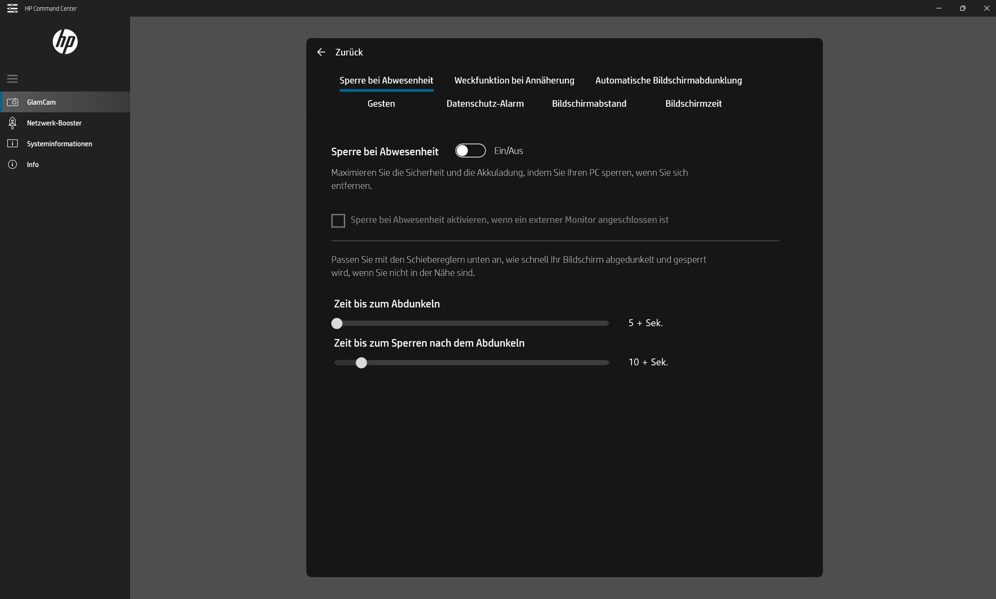Restore down the application window
Image resolution: width=996 pixels, height=599 pixels.
click(962, 8)
